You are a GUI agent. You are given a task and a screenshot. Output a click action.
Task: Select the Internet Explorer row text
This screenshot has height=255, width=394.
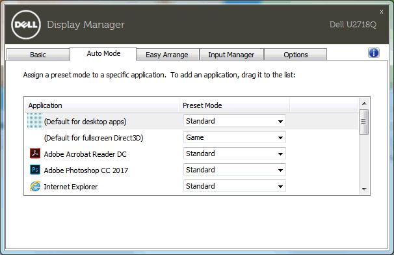point(71,187)
